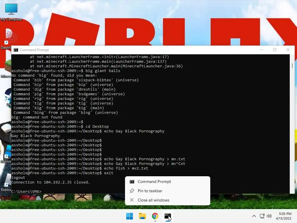Click the line mentioning 'sixpack-bibtex' package
297x223 pixels.
coord(76,80)
